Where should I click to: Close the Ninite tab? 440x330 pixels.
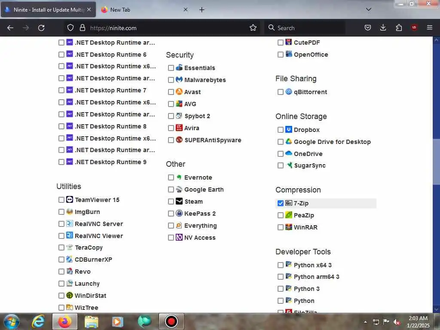(x=89, y=9)
